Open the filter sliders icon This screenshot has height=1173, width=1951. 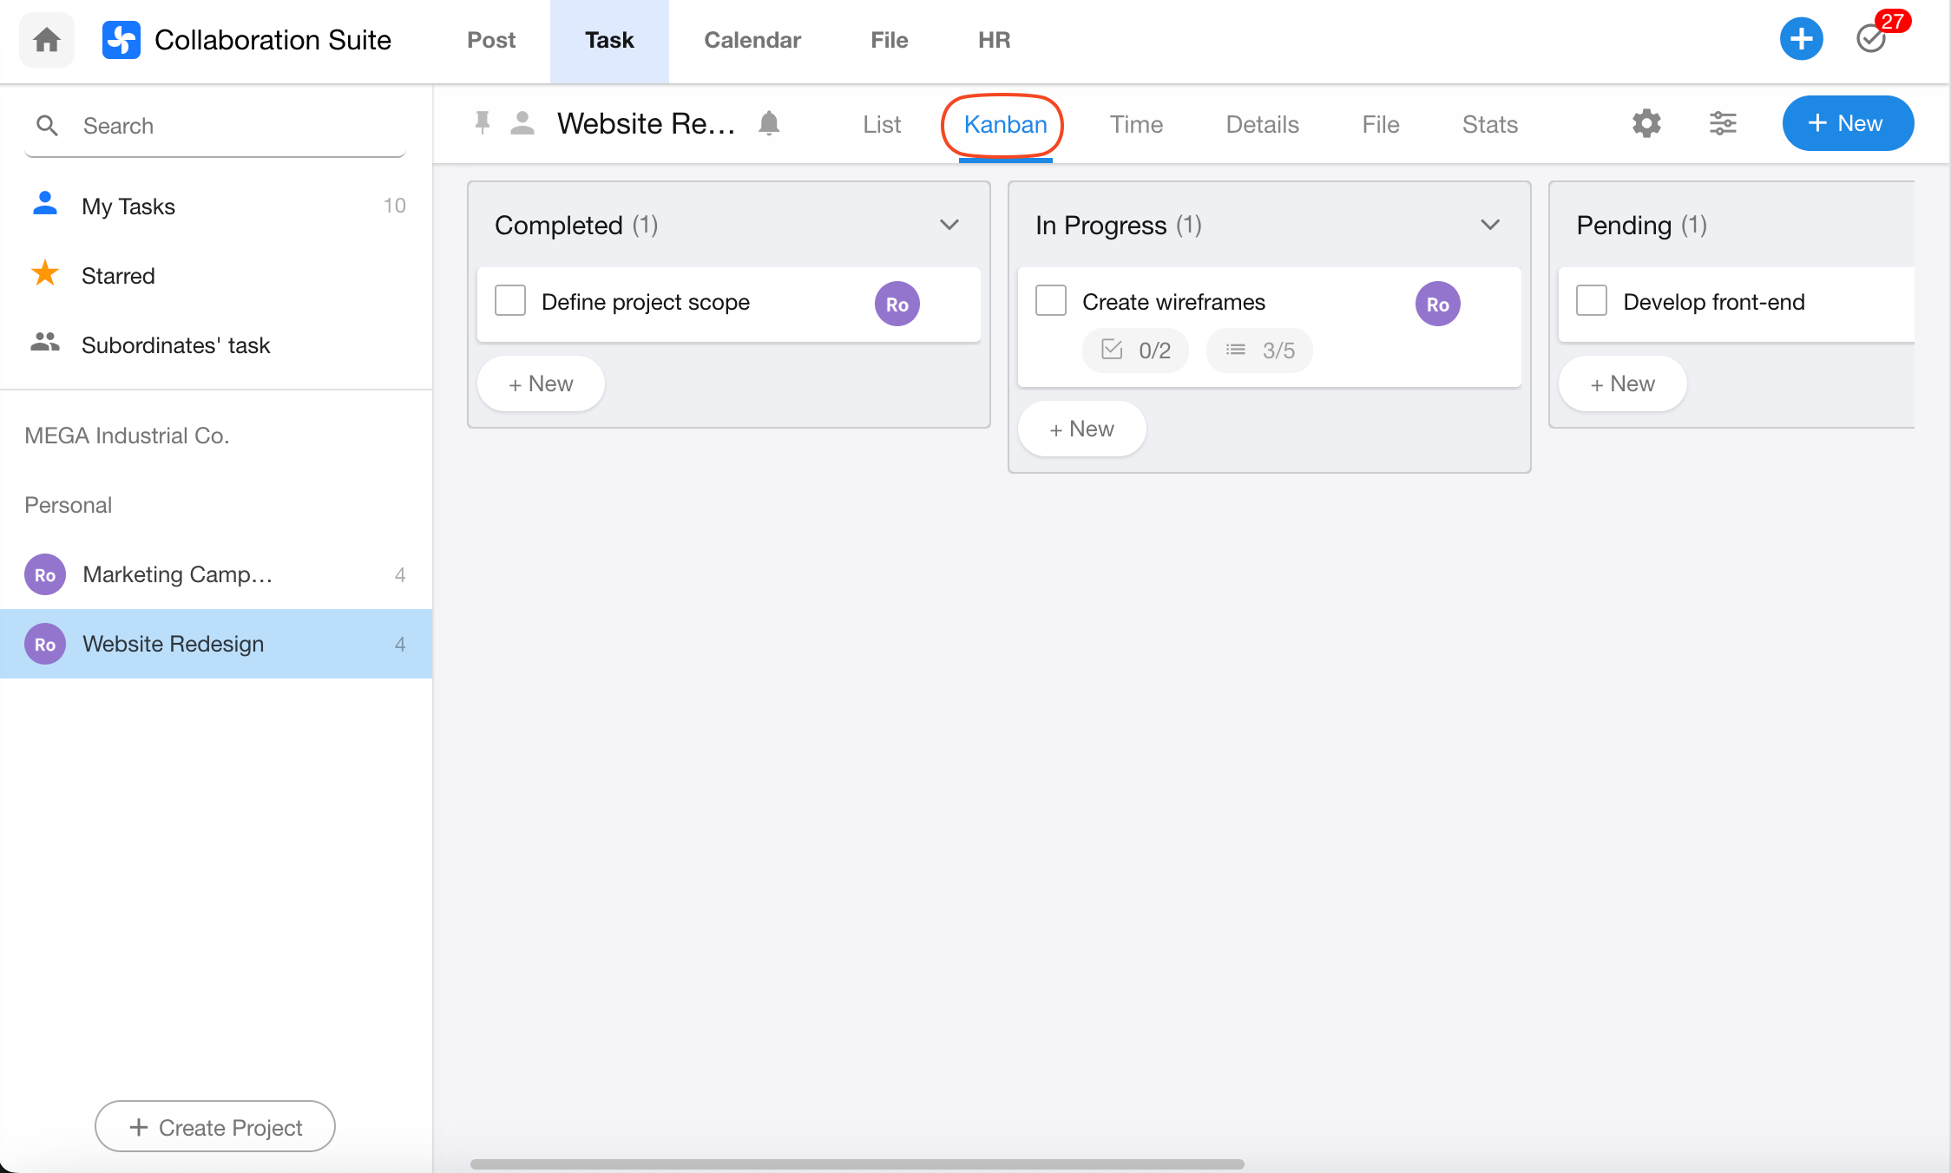tap(1723, 123)
